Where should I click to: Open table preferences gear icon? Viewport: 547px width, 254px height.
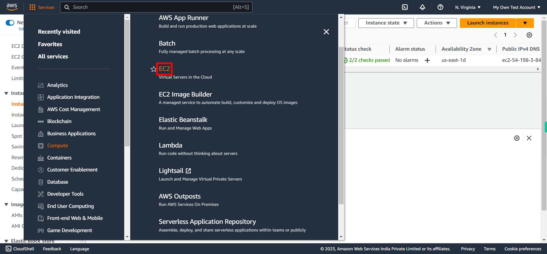529,35
